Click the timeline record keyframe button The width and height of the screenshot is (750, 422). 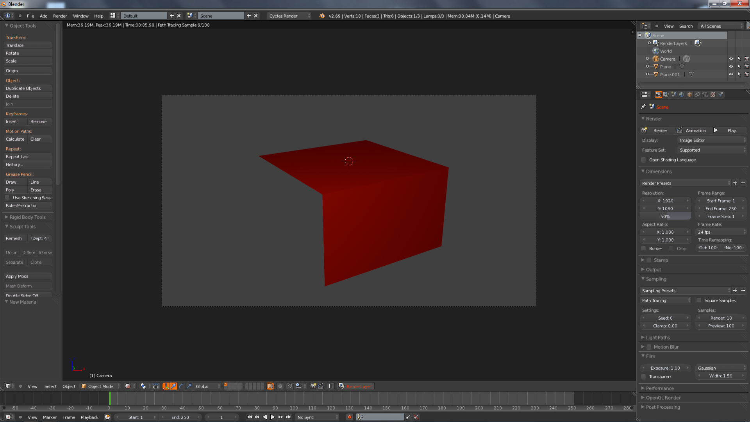pyautogui.click(x=350, y=417)
